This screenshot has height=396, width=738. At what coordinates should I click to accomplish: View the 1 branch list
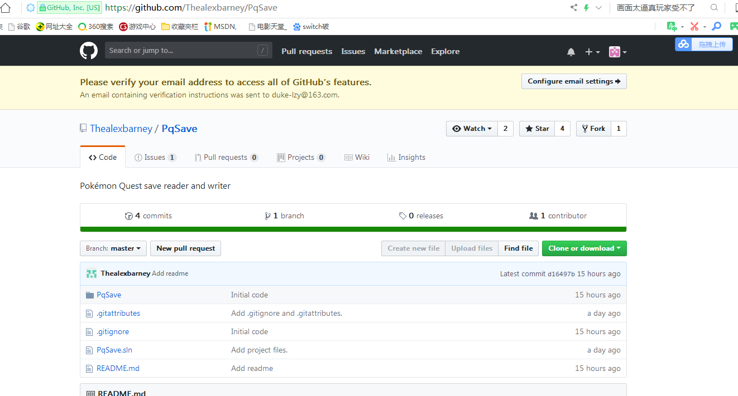click(284, 216)
